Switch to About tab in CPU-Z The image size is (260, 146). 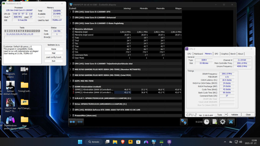(240, 54)
